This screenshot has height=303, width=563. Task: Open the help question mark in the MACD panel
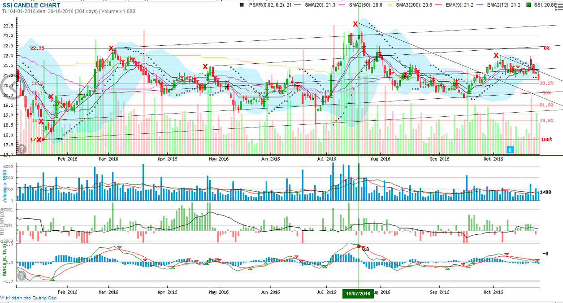pos(21,276)
